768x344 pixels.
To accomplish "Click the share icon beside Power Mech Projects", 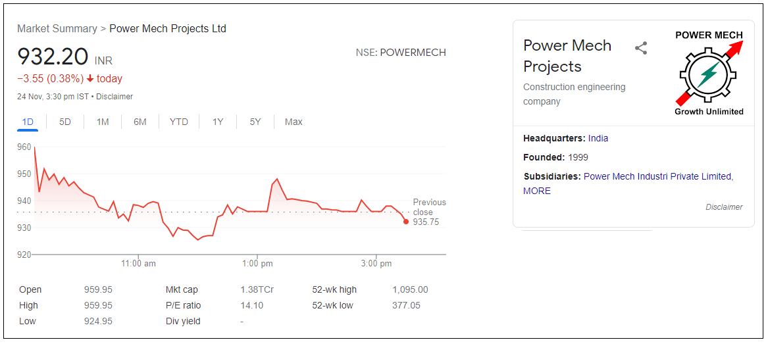I will coord(640,48).
